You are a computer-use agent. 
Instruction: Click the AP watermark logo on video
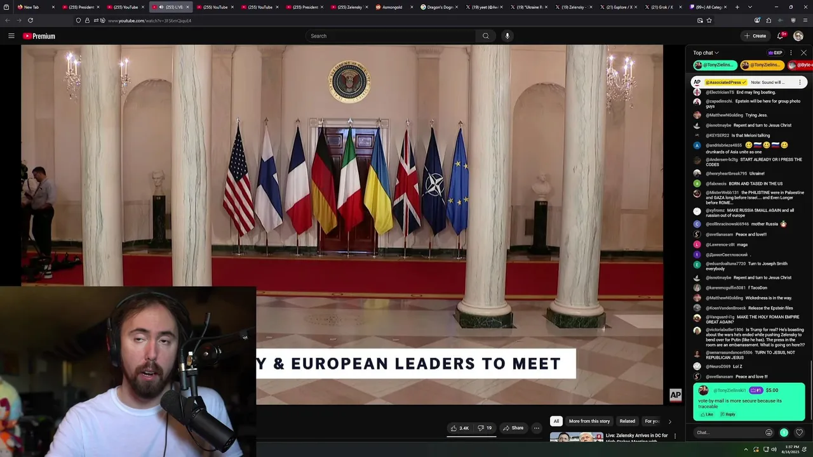[x=675, y=395]
